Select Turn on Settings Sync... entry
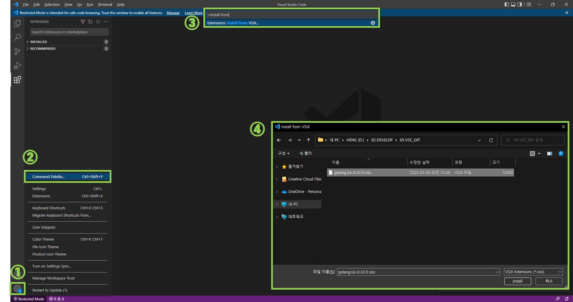The image size is (573, 302). (68, 266)
